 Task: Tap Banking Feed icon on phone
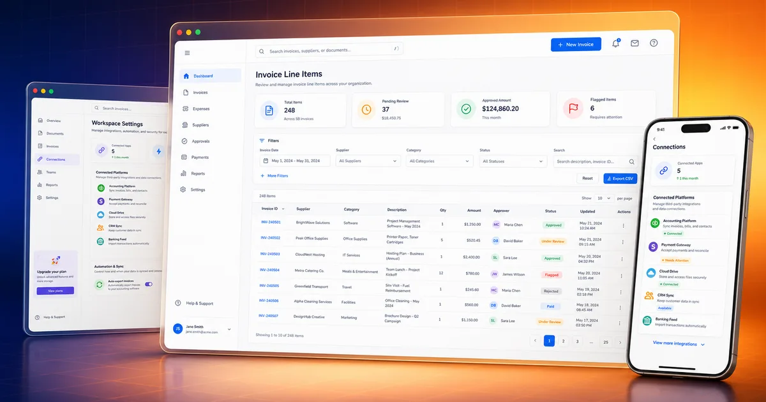647,321
